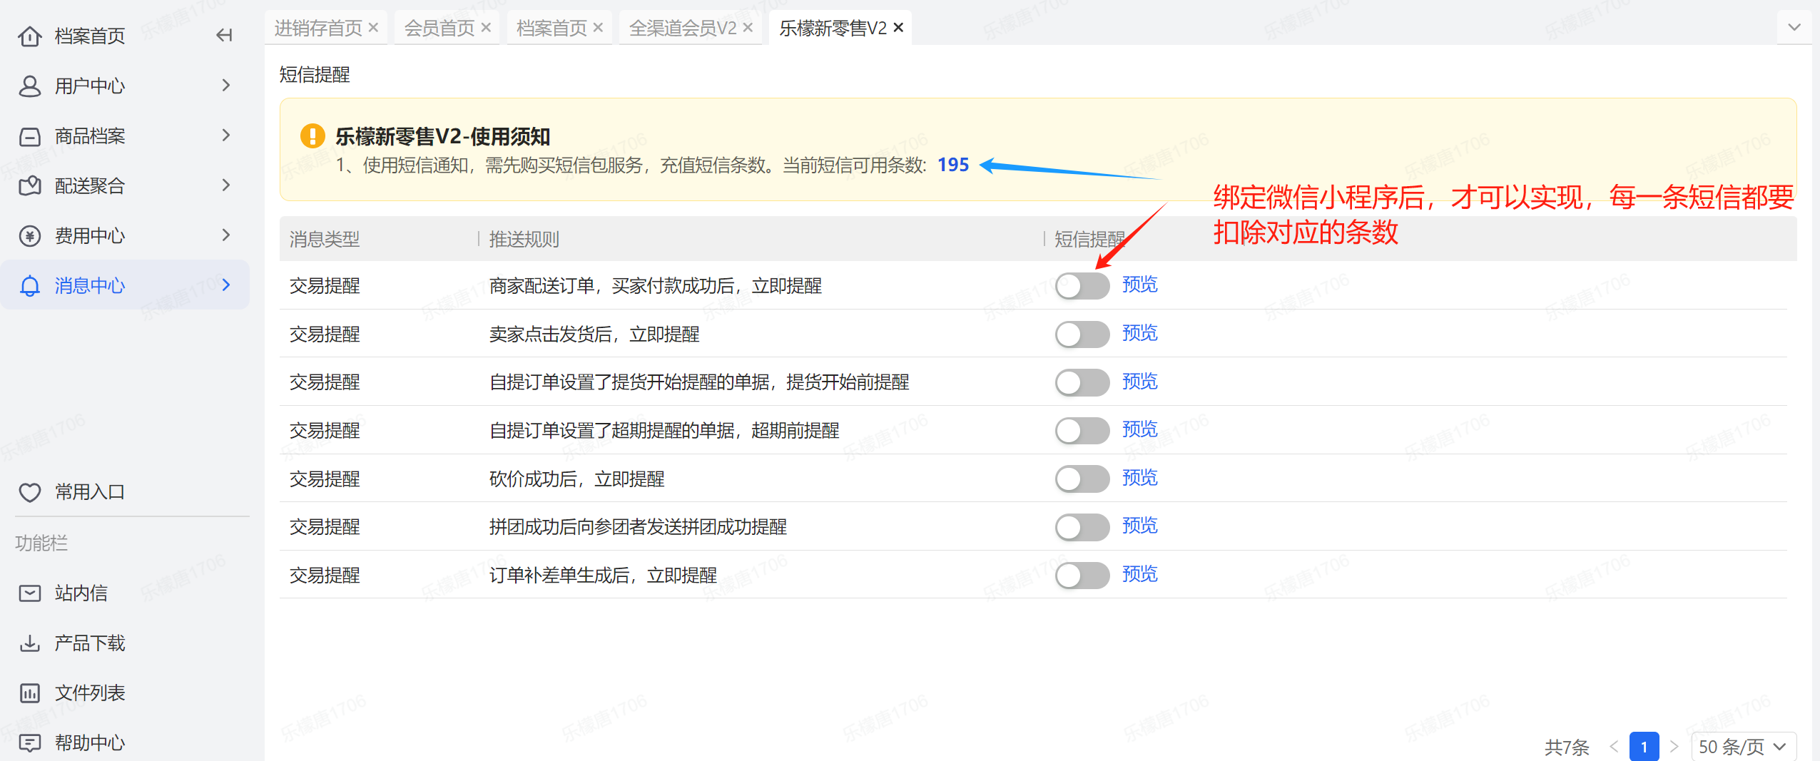Go to the next page arrow
The height and width of the screenshot is (761, 1820).
pos(1674,747)
